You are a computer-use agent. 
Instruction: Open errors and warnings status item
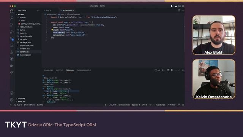point(18,105)
